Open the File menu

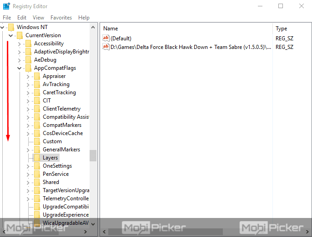coord(7,18)
